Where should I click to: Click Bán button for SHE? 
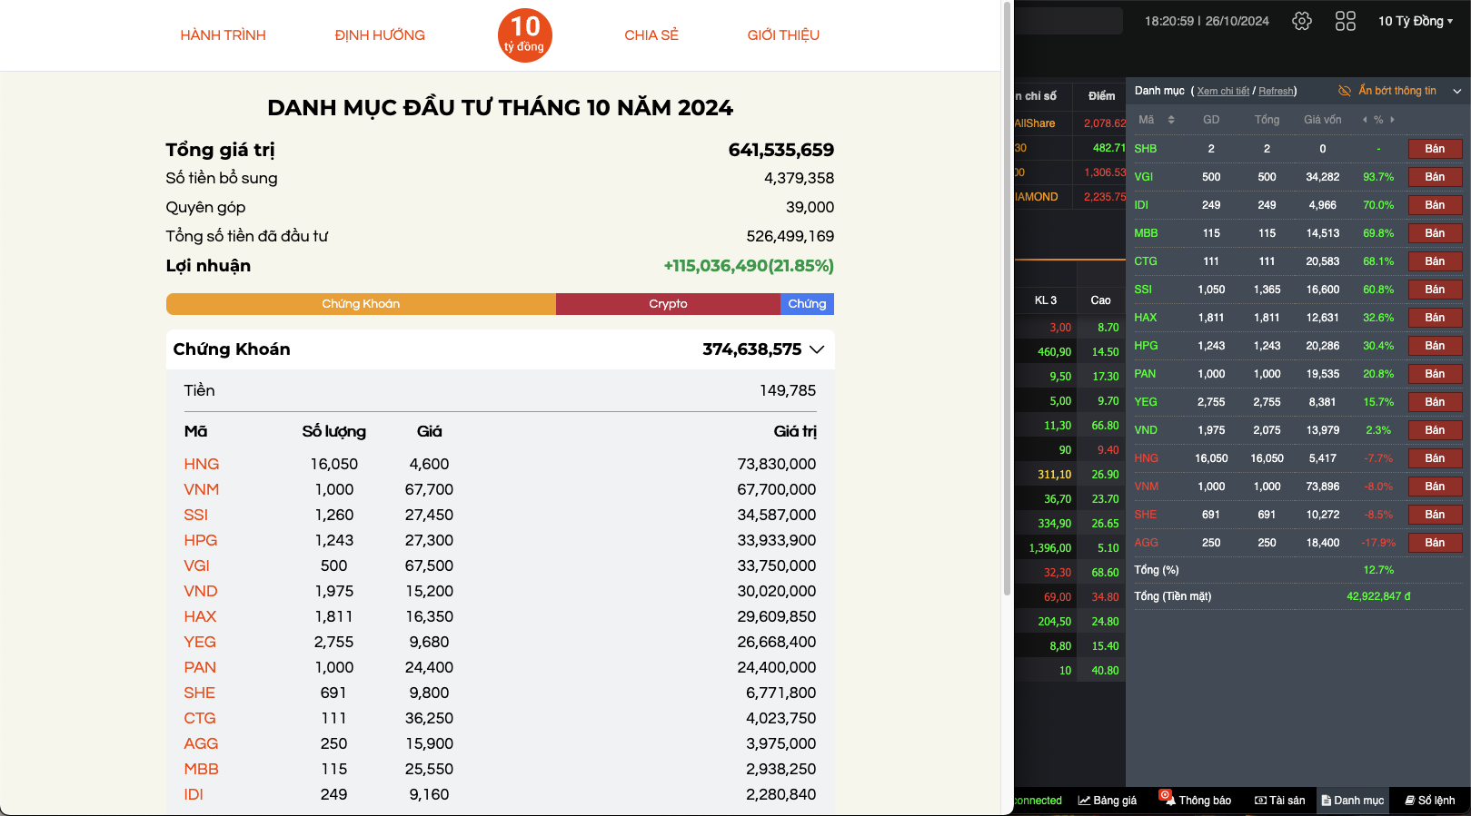[x=1435, y=515]
